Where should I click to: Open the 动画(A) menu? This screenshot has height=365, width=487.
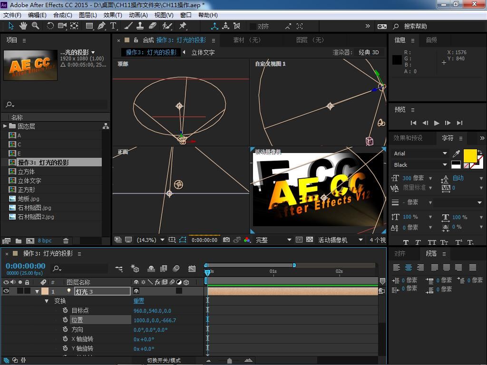[138, 15]
